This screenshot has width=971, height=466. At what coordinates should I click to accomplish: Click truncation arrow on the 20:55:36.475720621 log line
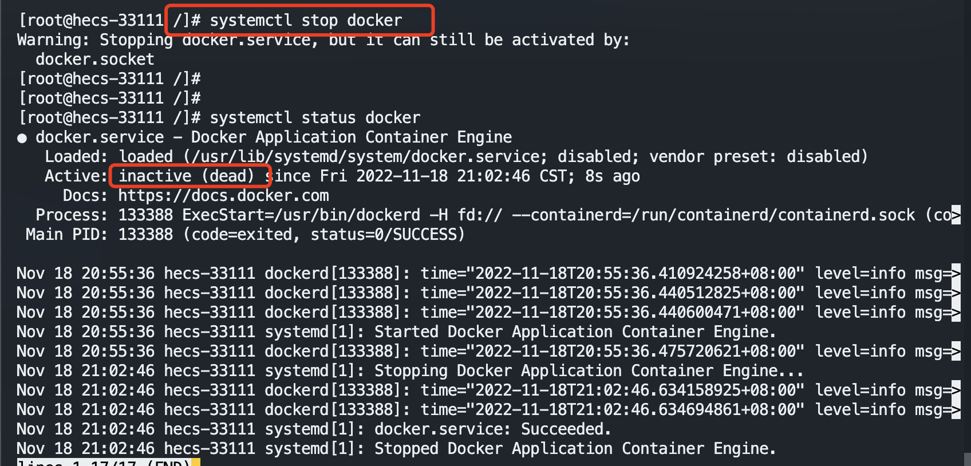[956, 352]
